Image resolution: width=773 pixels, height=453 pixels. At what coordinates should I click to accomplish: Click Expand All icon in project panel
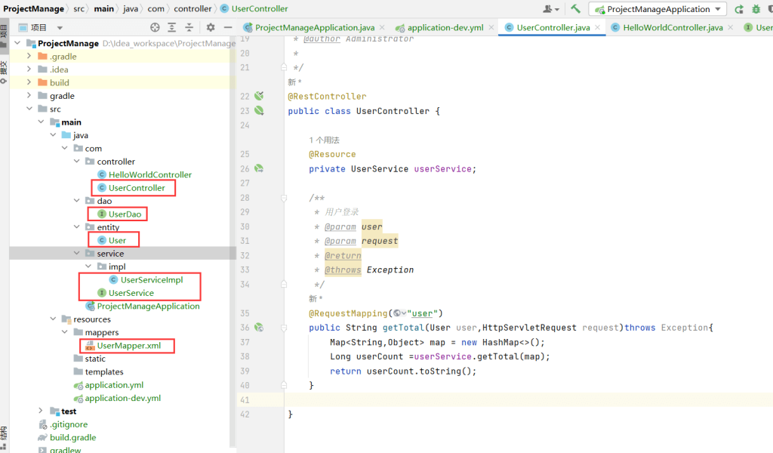(172, 27)
